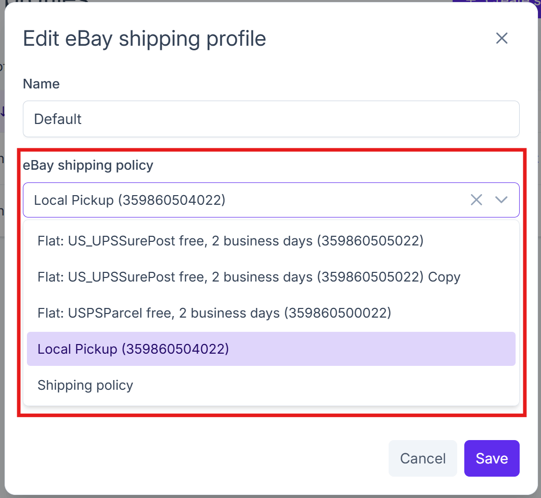Image resolution: width=541 pixels, height=498 pixels.
Task: Close the Edit eBay shipping profile dialog
Action: (501, 38)
